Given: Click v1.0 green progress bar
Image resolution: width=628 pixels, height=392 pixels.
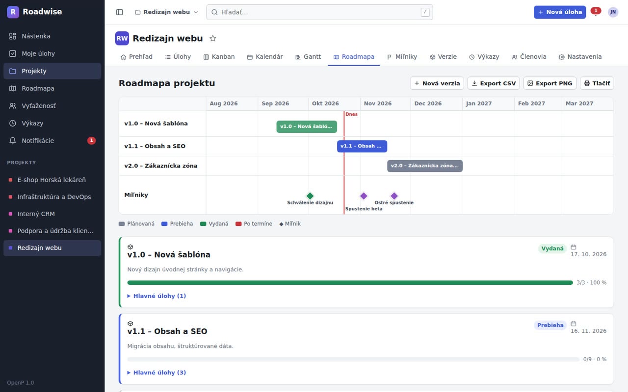Looking at the screenshot, I should [350, 283].
